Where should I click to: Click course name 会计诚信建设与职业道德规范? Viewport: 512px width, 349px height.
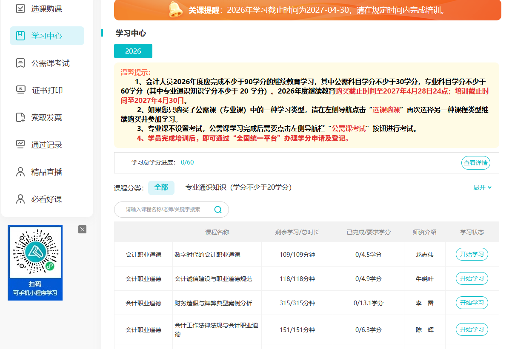point(213,279)
